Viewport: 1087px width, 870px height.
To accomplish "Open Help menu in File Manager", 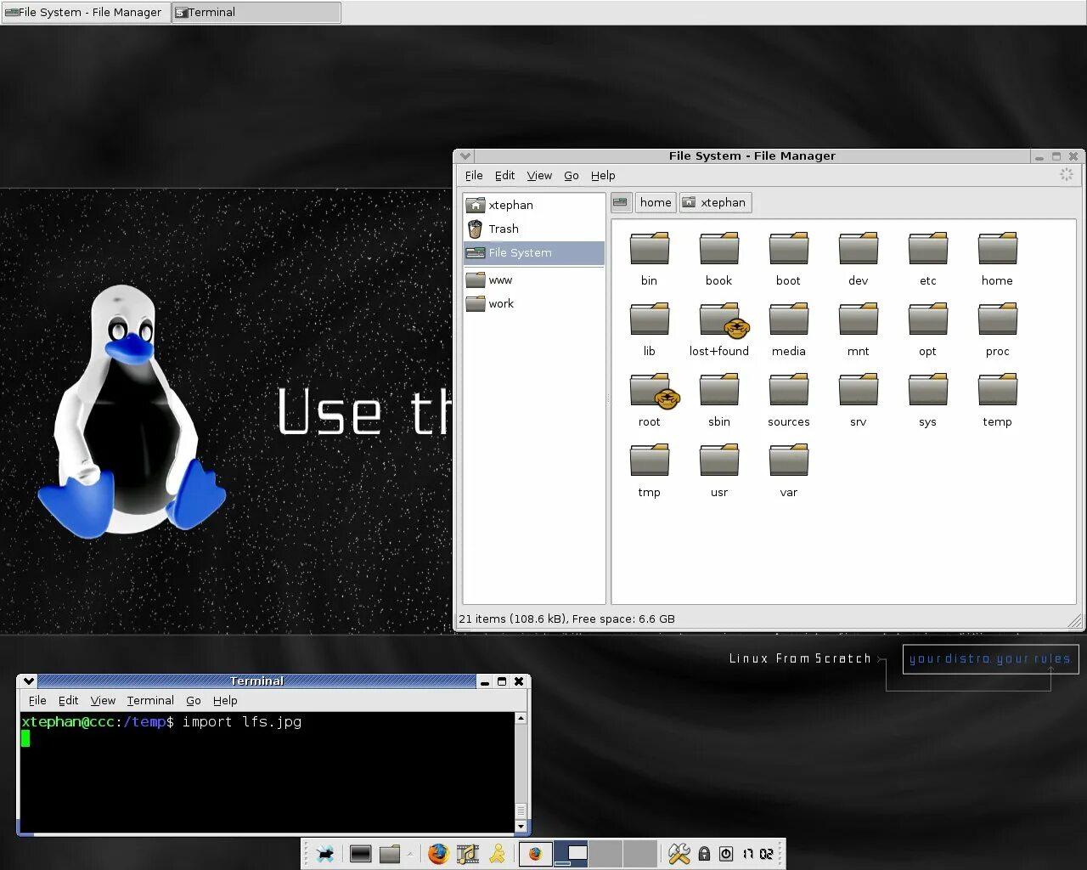I will [x=603, y=175].
